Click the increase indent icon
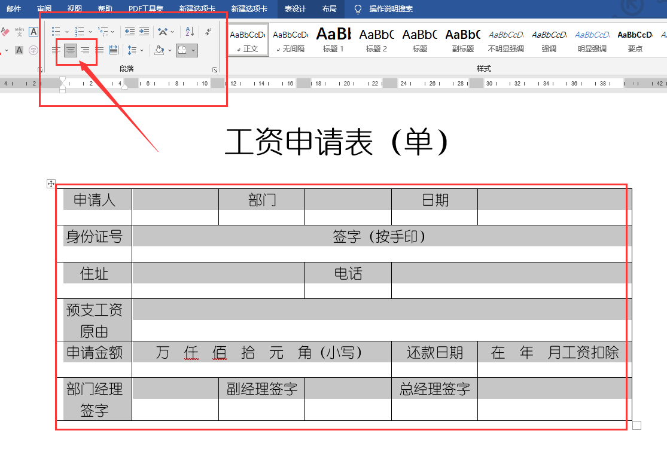The width and height of the screenshot is (667, 452). (143, 32)
